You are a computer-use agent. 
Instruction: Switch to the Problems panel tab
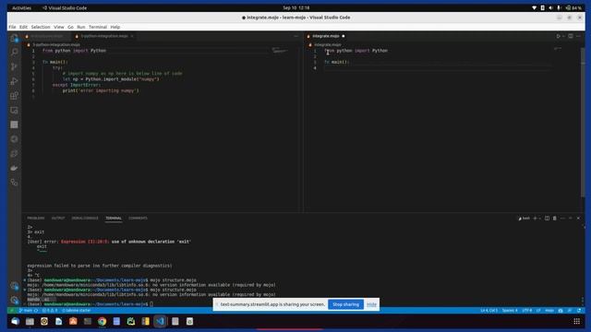35,219
